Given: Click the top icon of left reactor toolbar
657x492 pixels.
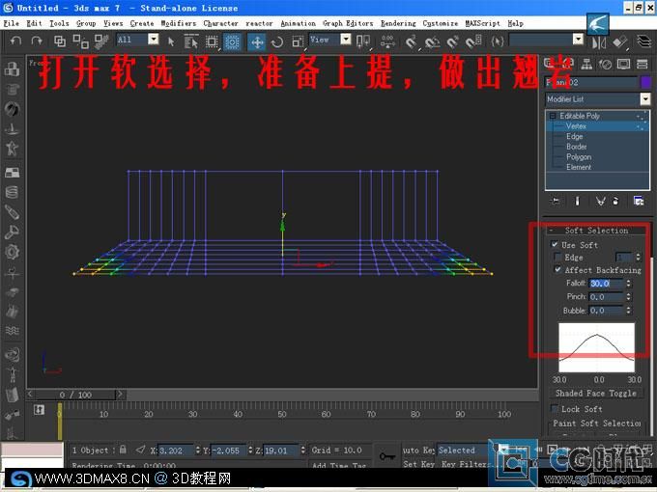Looking at the screenshot, I should pyautogui.click(x=12, y=68).
